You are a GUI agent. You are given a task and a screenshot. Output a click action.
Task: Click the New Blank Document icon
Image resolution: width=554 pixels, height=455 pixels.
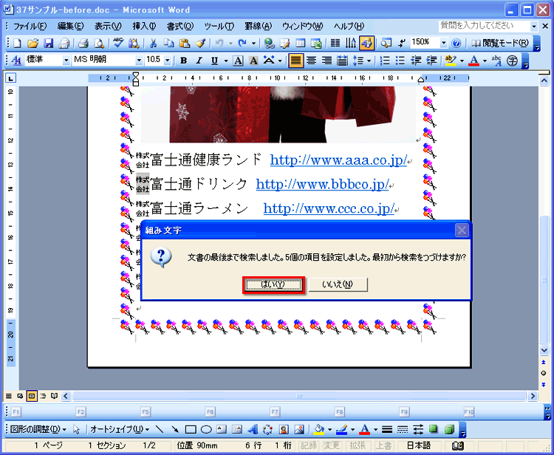point(17,44)
